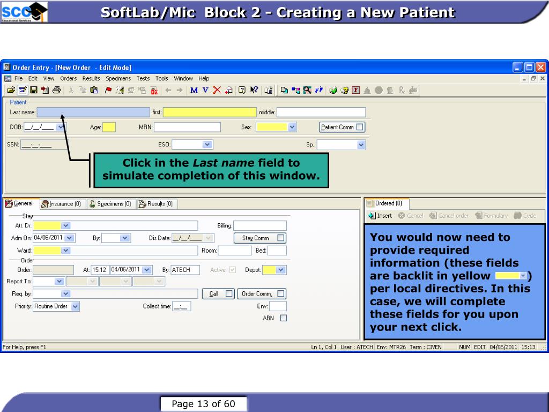Open the Sex dropdown
The image size is (549, 412).
(x=292, y=127)
